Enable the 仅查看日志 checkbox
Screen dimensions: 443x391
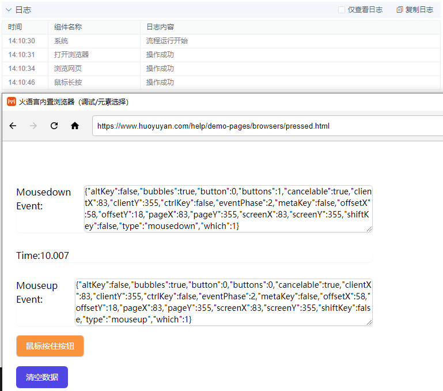342,10
